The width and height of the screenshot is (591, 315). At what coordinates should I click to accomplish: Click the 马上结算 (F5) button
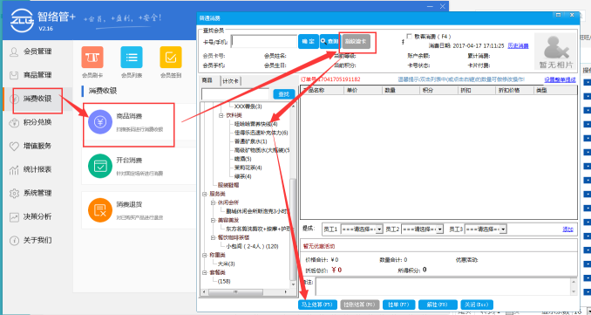coord(317,305)
